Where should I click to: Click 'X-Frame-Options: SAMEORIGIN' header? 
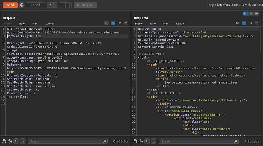[162, 43]
